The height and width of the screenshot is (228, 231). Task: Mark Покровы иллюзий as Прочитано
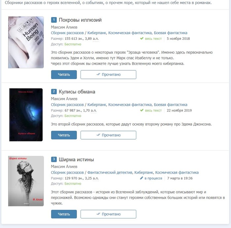[x=108, y=74]
